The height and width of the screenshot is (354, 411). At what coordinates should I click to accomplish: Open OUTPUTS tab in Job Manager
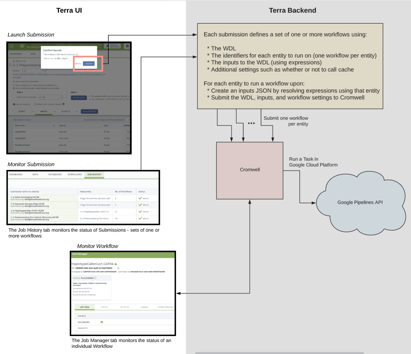coord(125,307)
